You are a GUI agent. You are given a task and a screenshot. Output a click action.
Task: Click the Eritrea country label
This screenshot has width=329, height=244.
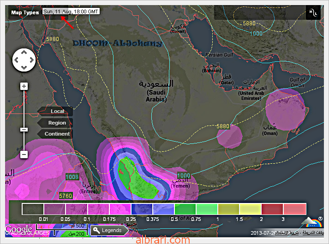[x=88, y=188]
